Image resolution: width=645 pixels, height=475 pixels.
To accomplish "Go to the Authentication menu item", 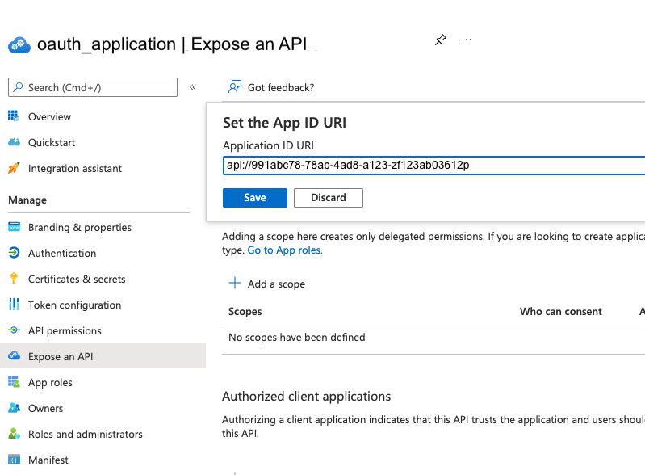I will point(62,253).
